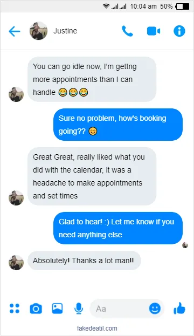Click the Aa message input field
The height and width of the screenshot is (336, 194).
[119, 308]
